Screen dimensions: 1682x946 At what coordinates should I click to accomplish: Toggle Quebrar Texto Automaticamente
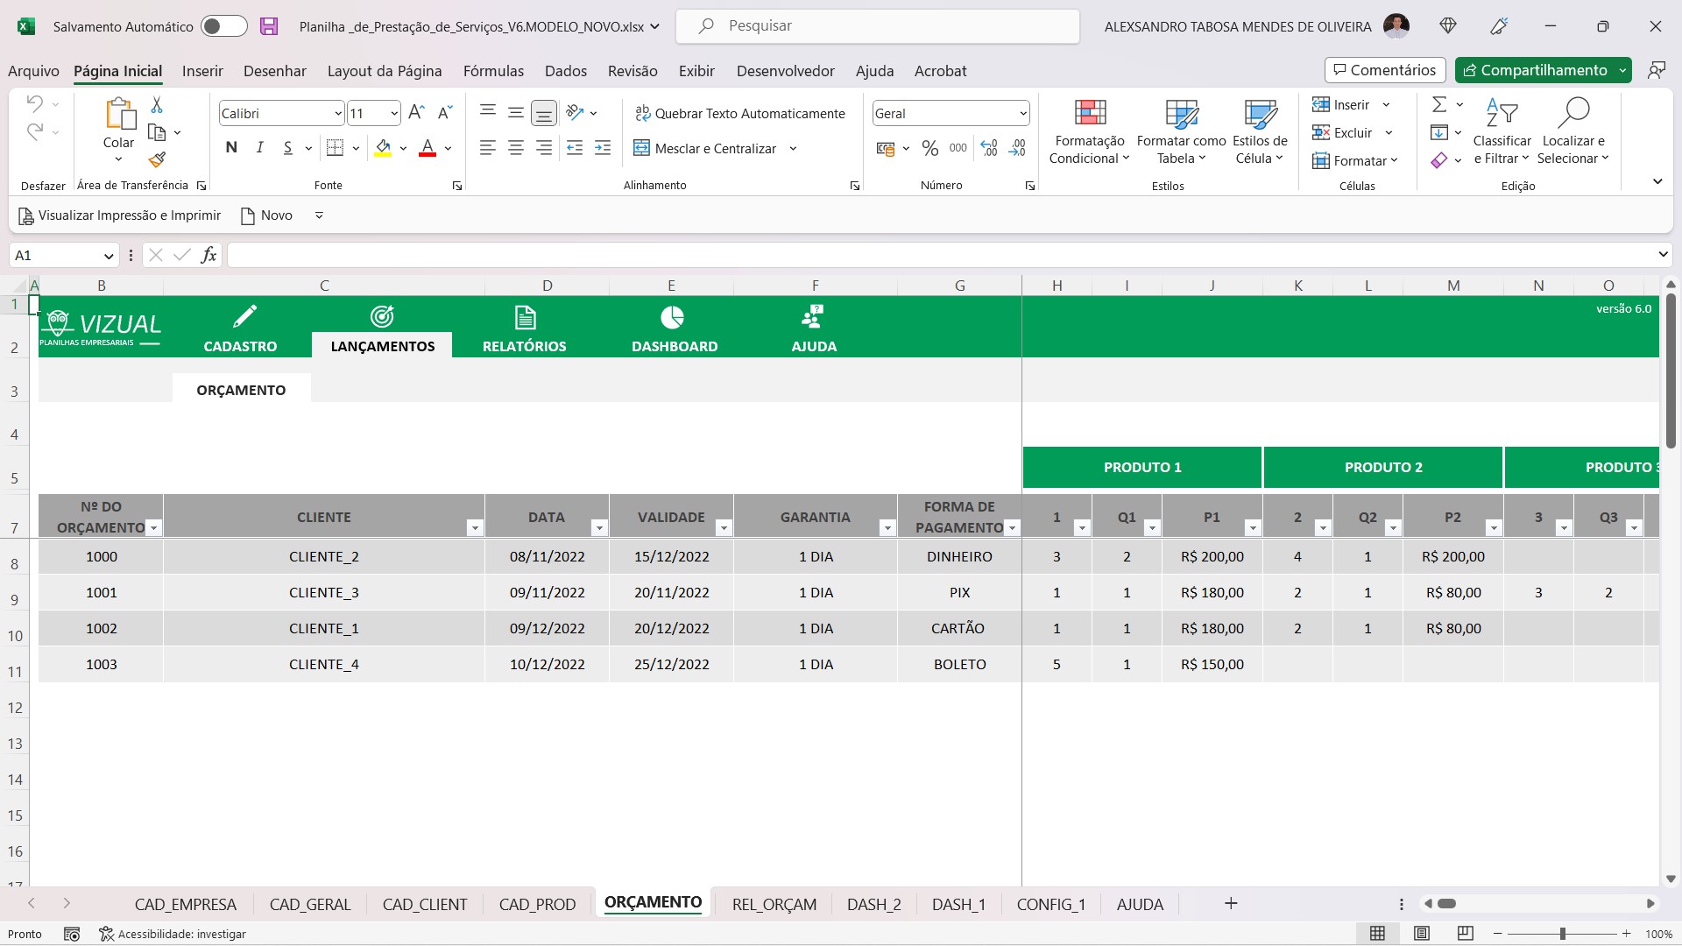coord(740,113)
